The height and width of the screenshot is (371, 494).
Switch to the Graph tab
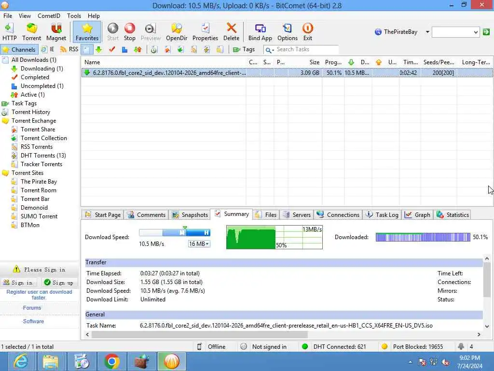(417, 215)
